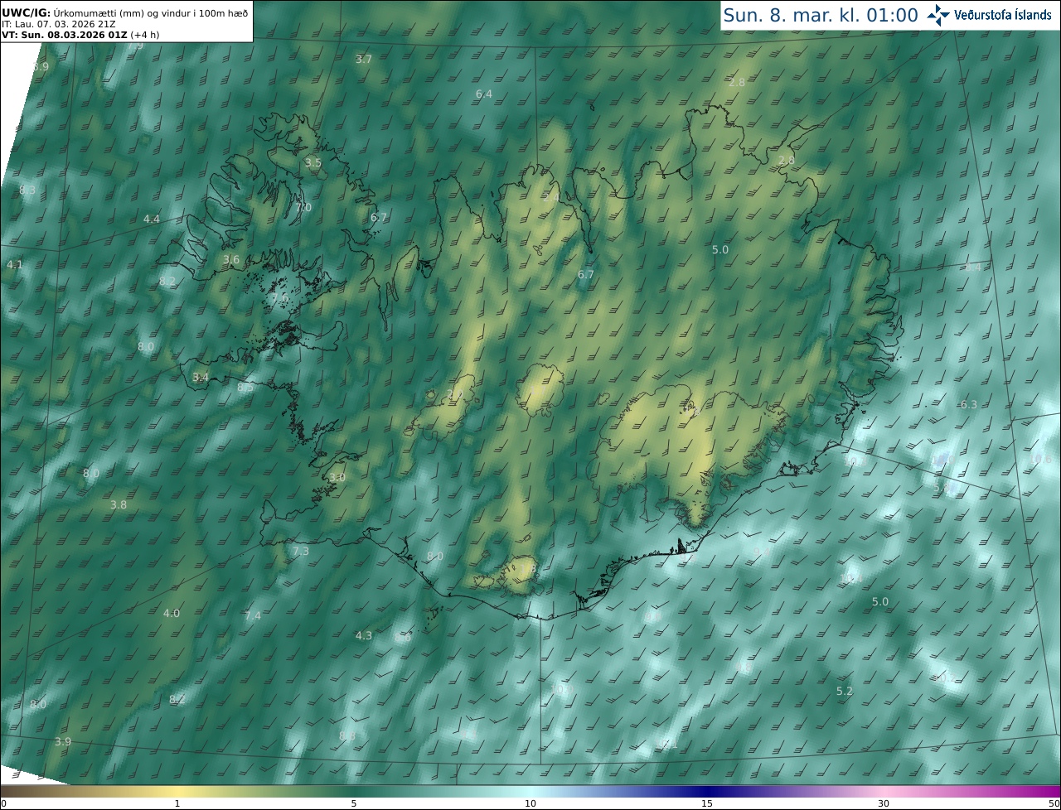The image size is (1061, 810).
Task: Click the 8.8 value south of Iceland
Action: 347,735
